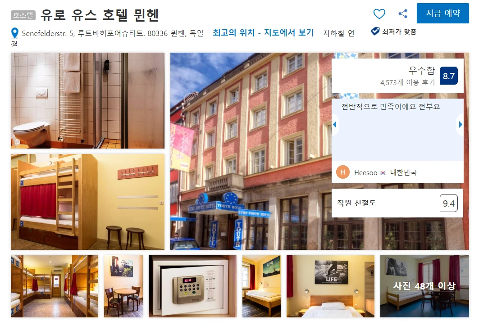The height and width of the screenshot is (330, 488).
Task: Show the next guest review arrow
Action: [x=461, y=124]
